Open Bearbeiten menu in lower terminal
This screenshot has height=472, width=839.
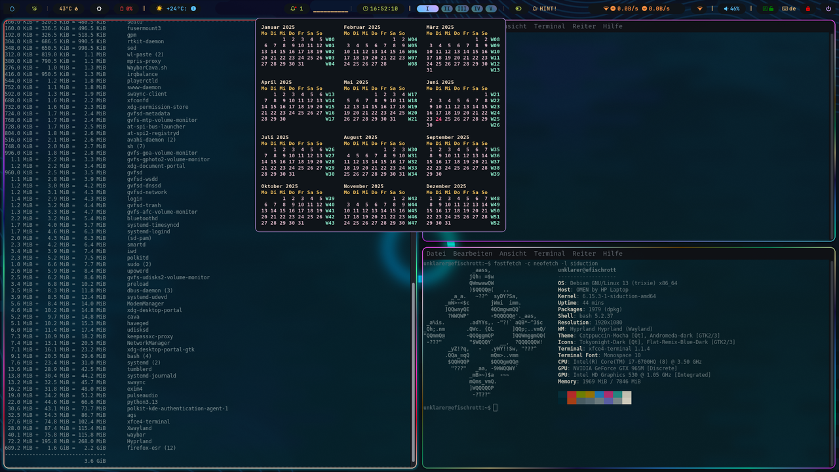tap(473, 254)
